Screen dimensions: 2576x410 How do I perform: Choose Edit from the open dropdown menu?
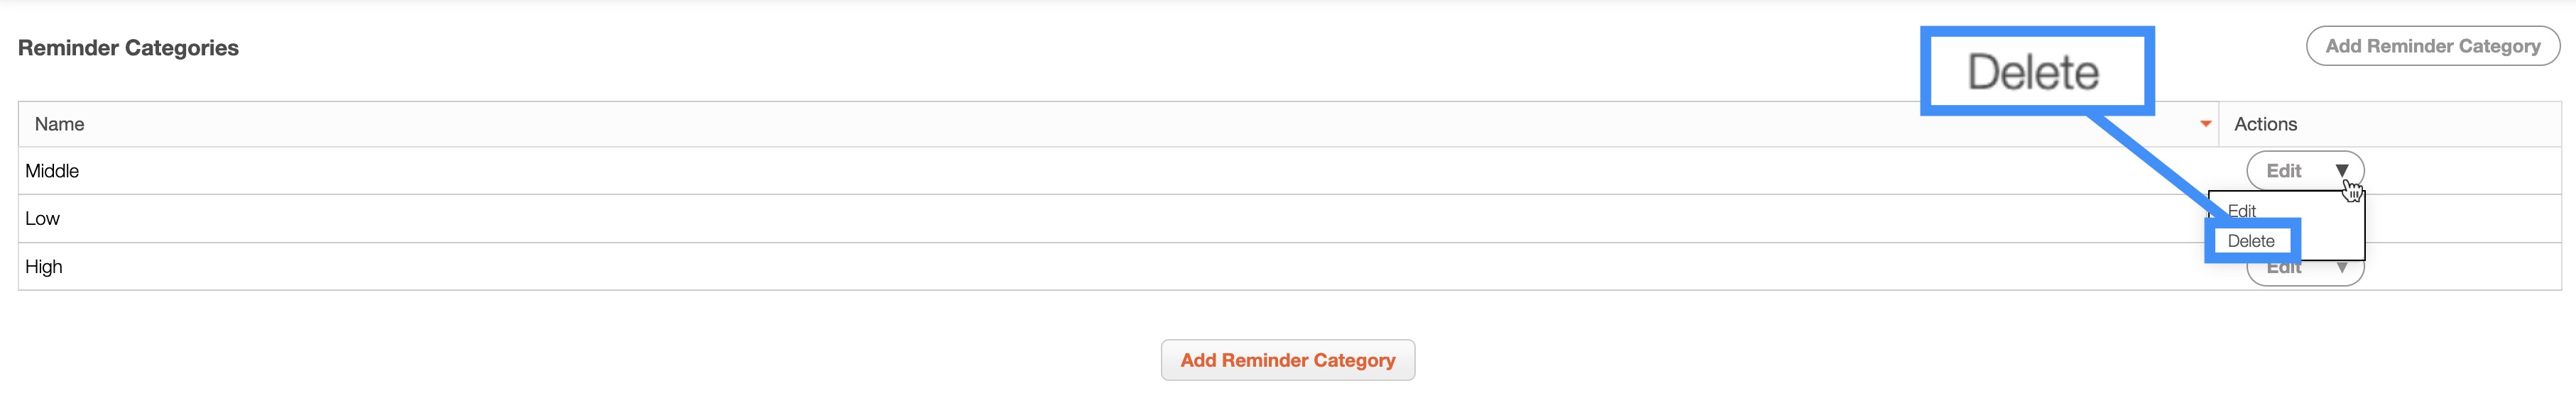tap(2242, 211)
